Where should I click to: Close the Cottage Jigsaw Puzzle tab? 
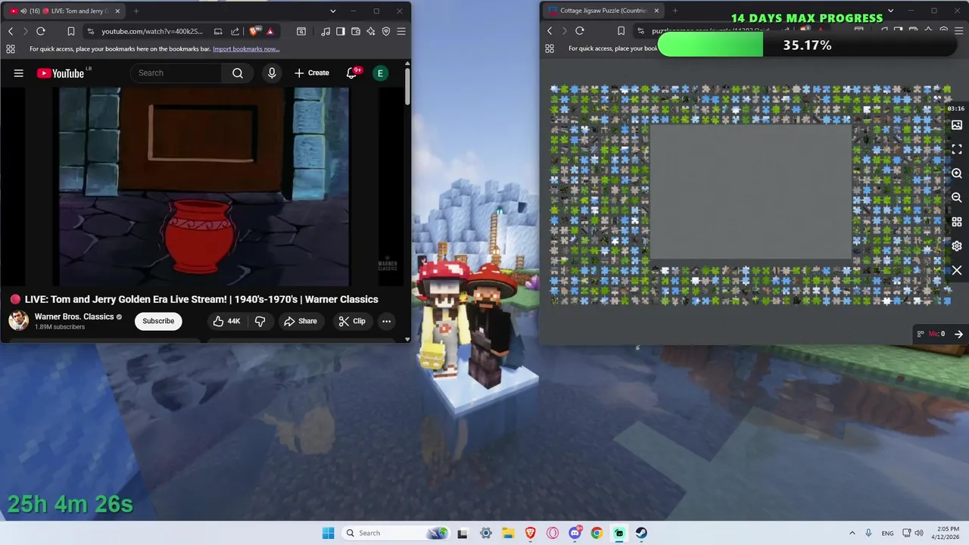pyautogui.click(x=656, y=11)
